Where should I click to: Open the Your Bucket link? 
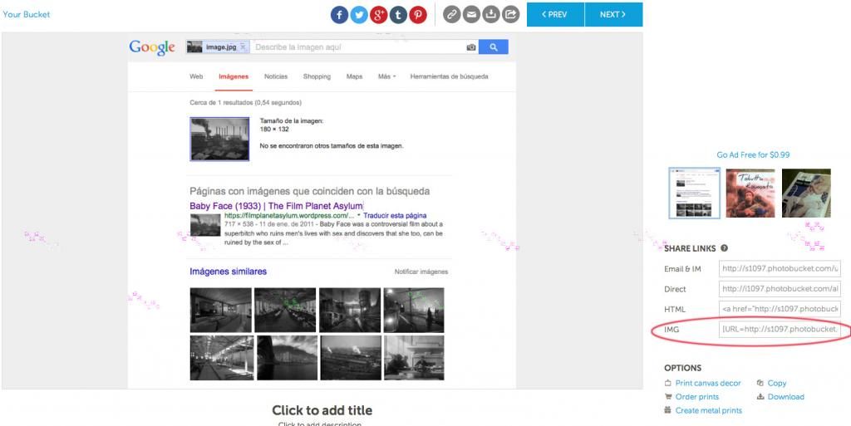tap(26, 14)
